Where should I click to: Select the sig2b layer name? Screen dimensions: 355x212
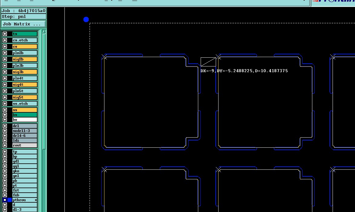pos(25,59)
